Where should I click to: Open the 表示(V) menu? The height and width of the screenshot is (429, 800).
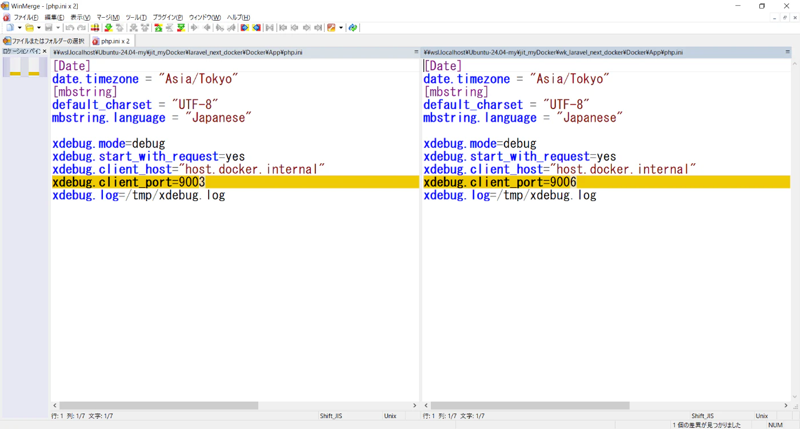81,17
